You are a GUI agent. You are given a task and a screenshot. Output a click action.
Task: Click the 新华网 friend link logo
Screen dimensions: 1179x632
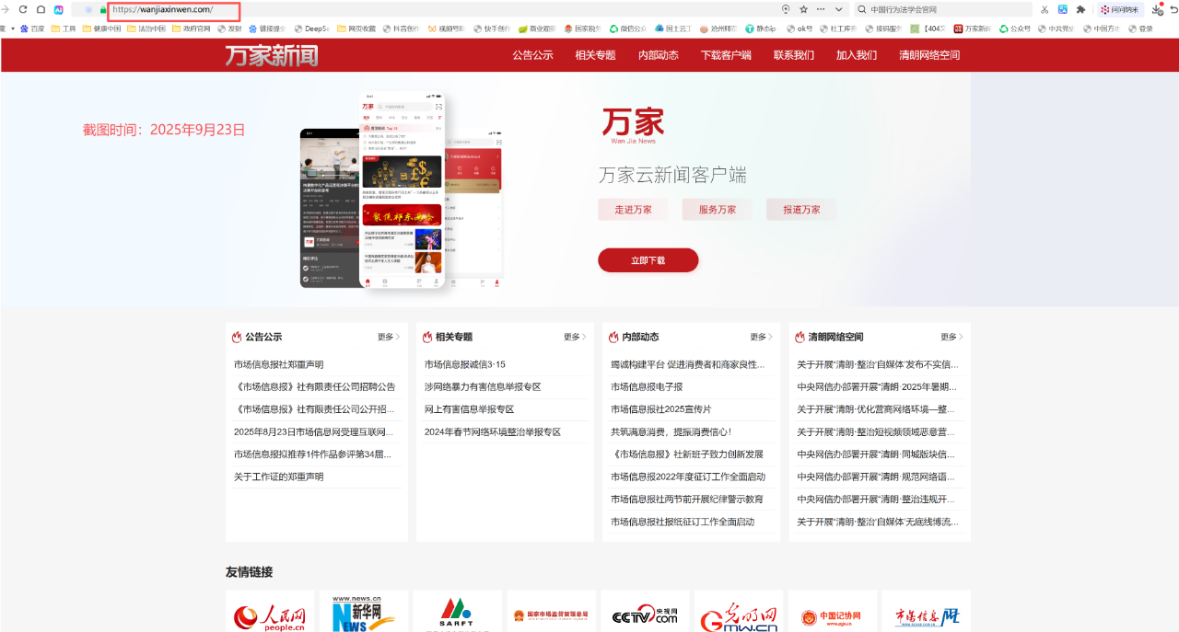(364, 613)
